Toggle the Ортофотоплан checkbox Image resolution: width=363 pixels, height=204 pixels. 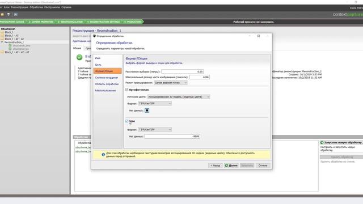pos(127,90)
